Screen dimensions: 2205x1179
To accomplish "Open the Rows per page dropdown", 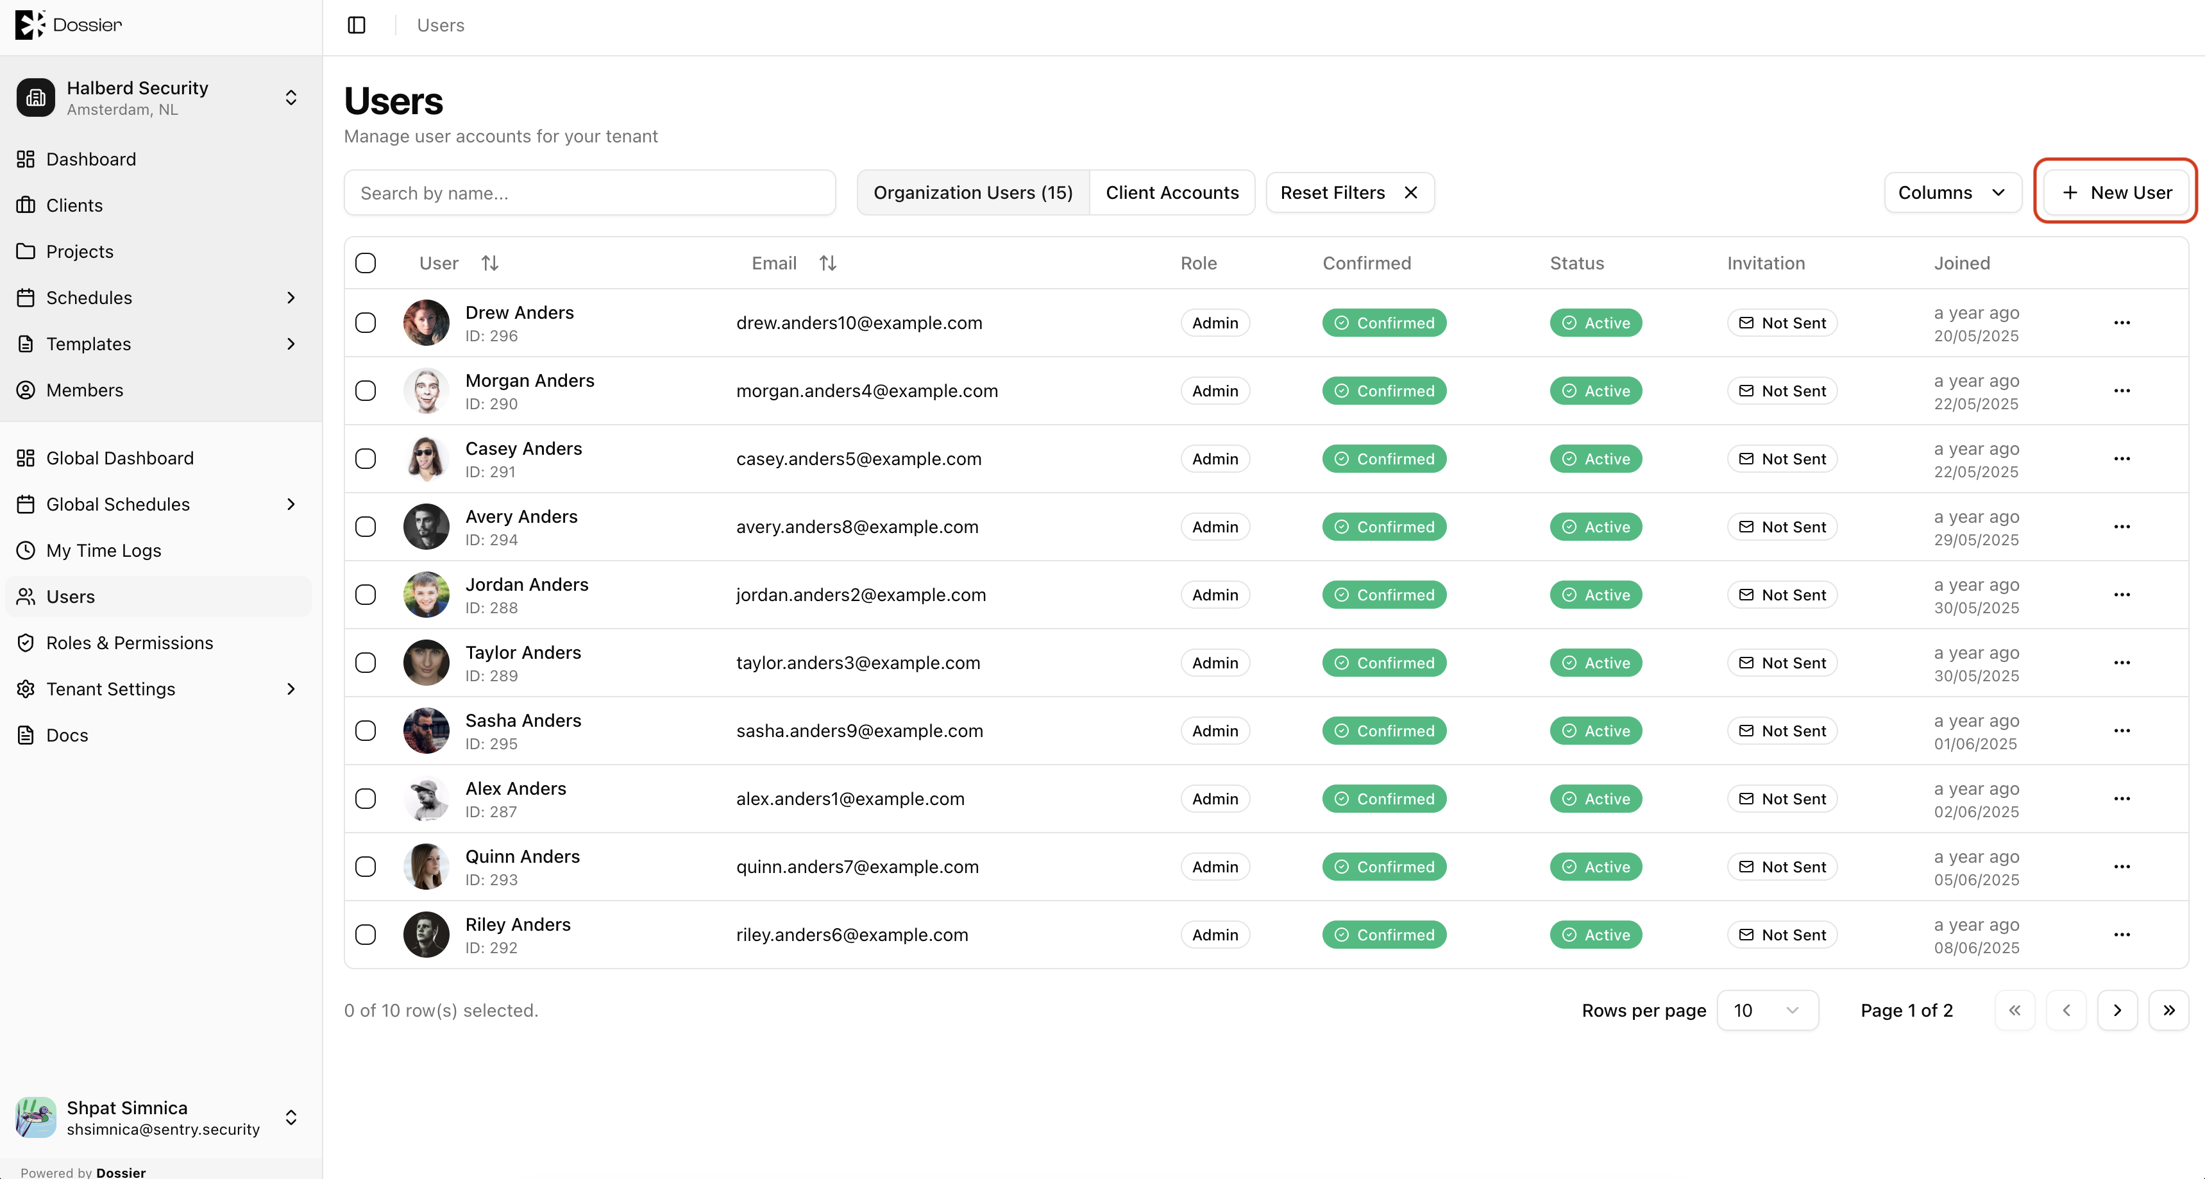I will (x=1768, y=1010).
